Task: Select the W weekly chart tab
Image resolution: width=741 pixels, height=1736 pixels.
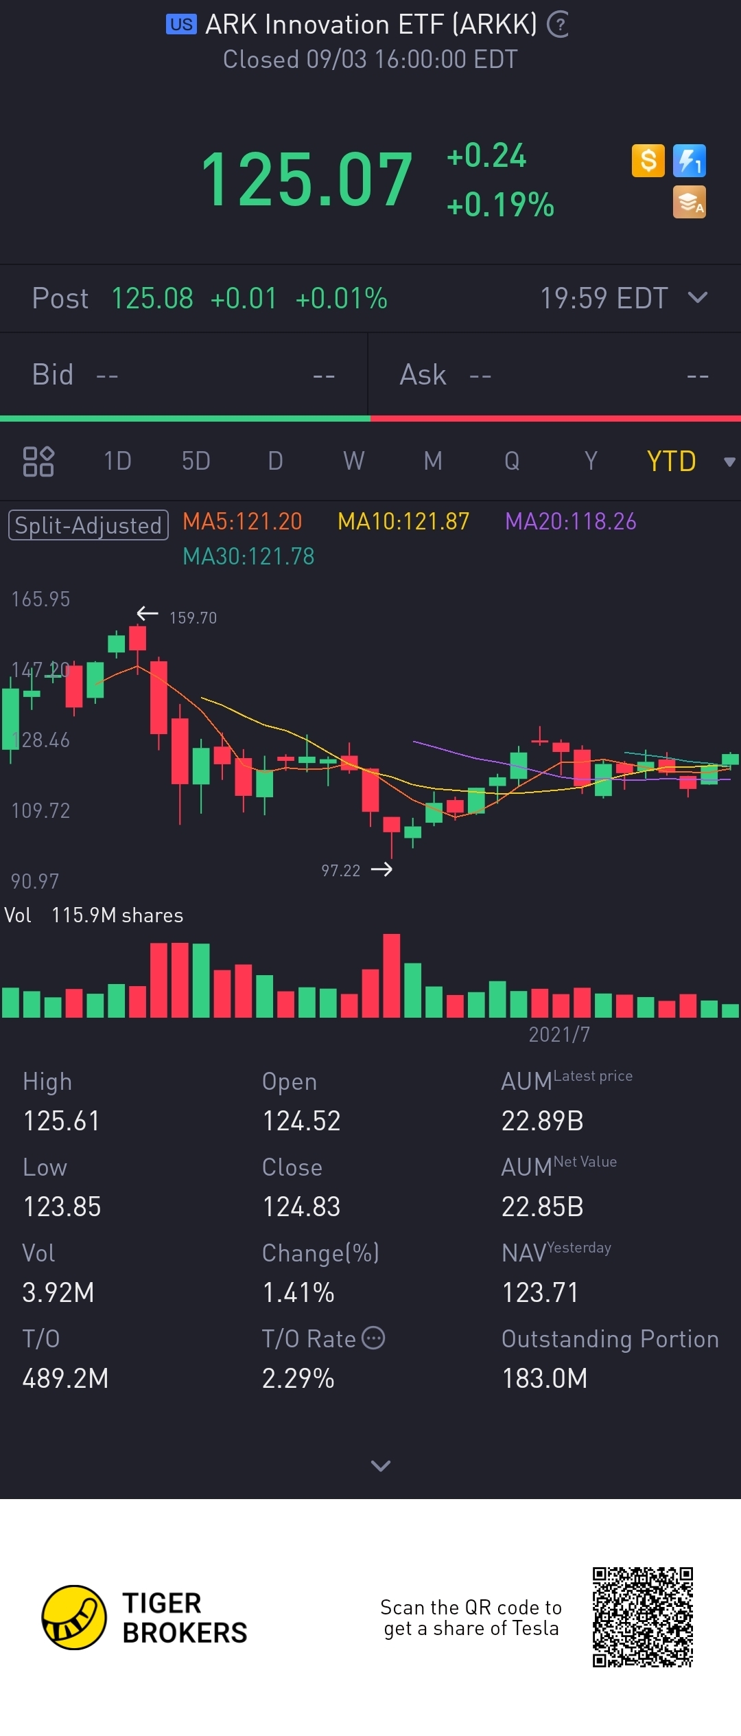Action: click(x=354, y=461)
